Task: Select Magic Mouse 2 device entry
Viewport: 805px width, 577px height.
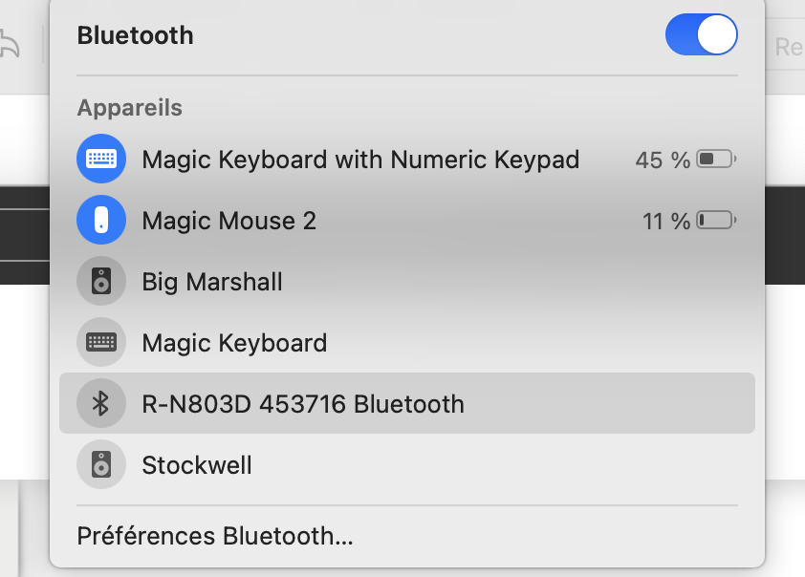Action: pyautogui.click(x=228, y=221)
